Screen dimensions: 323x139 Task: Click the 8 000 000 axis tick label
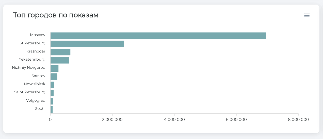[298, 119]
